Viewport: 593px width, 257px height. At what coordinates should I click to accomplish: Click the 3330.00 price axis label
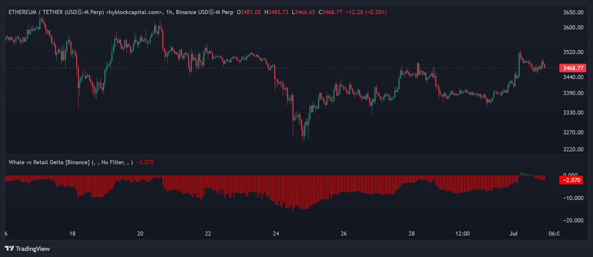tap(573, 112)
